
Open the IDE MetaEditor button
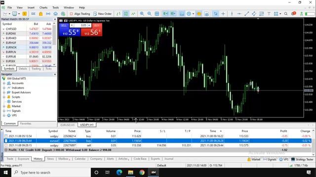click(33, 14)
